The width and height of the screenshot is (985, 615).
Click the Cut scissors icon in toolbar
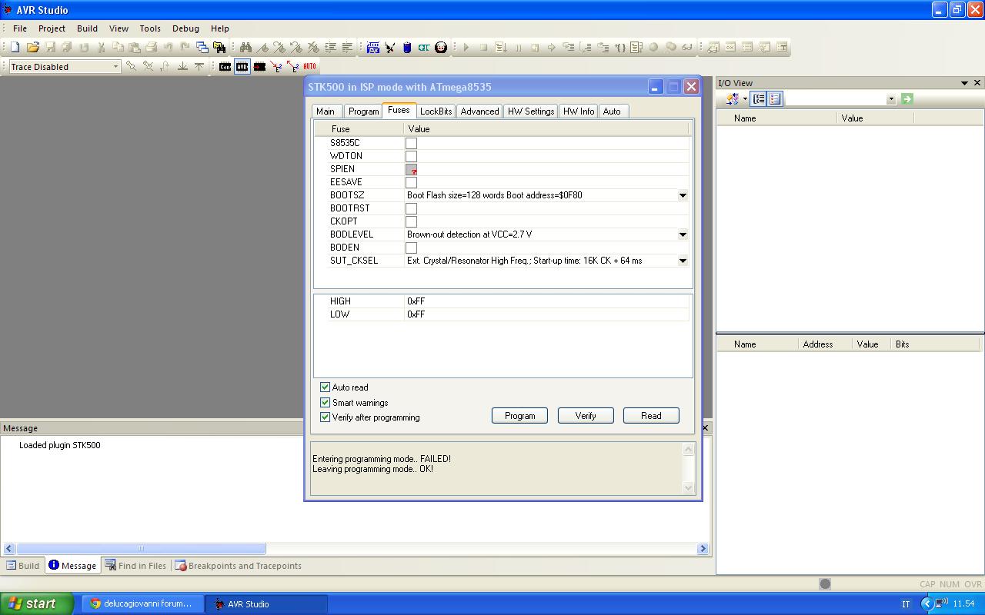(101, 47)
